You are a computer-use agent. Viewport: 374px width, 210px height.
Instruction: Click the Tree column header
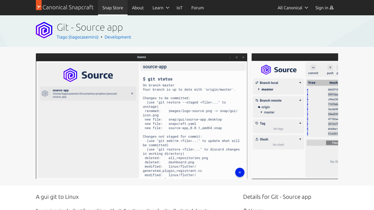coord(312,83)
